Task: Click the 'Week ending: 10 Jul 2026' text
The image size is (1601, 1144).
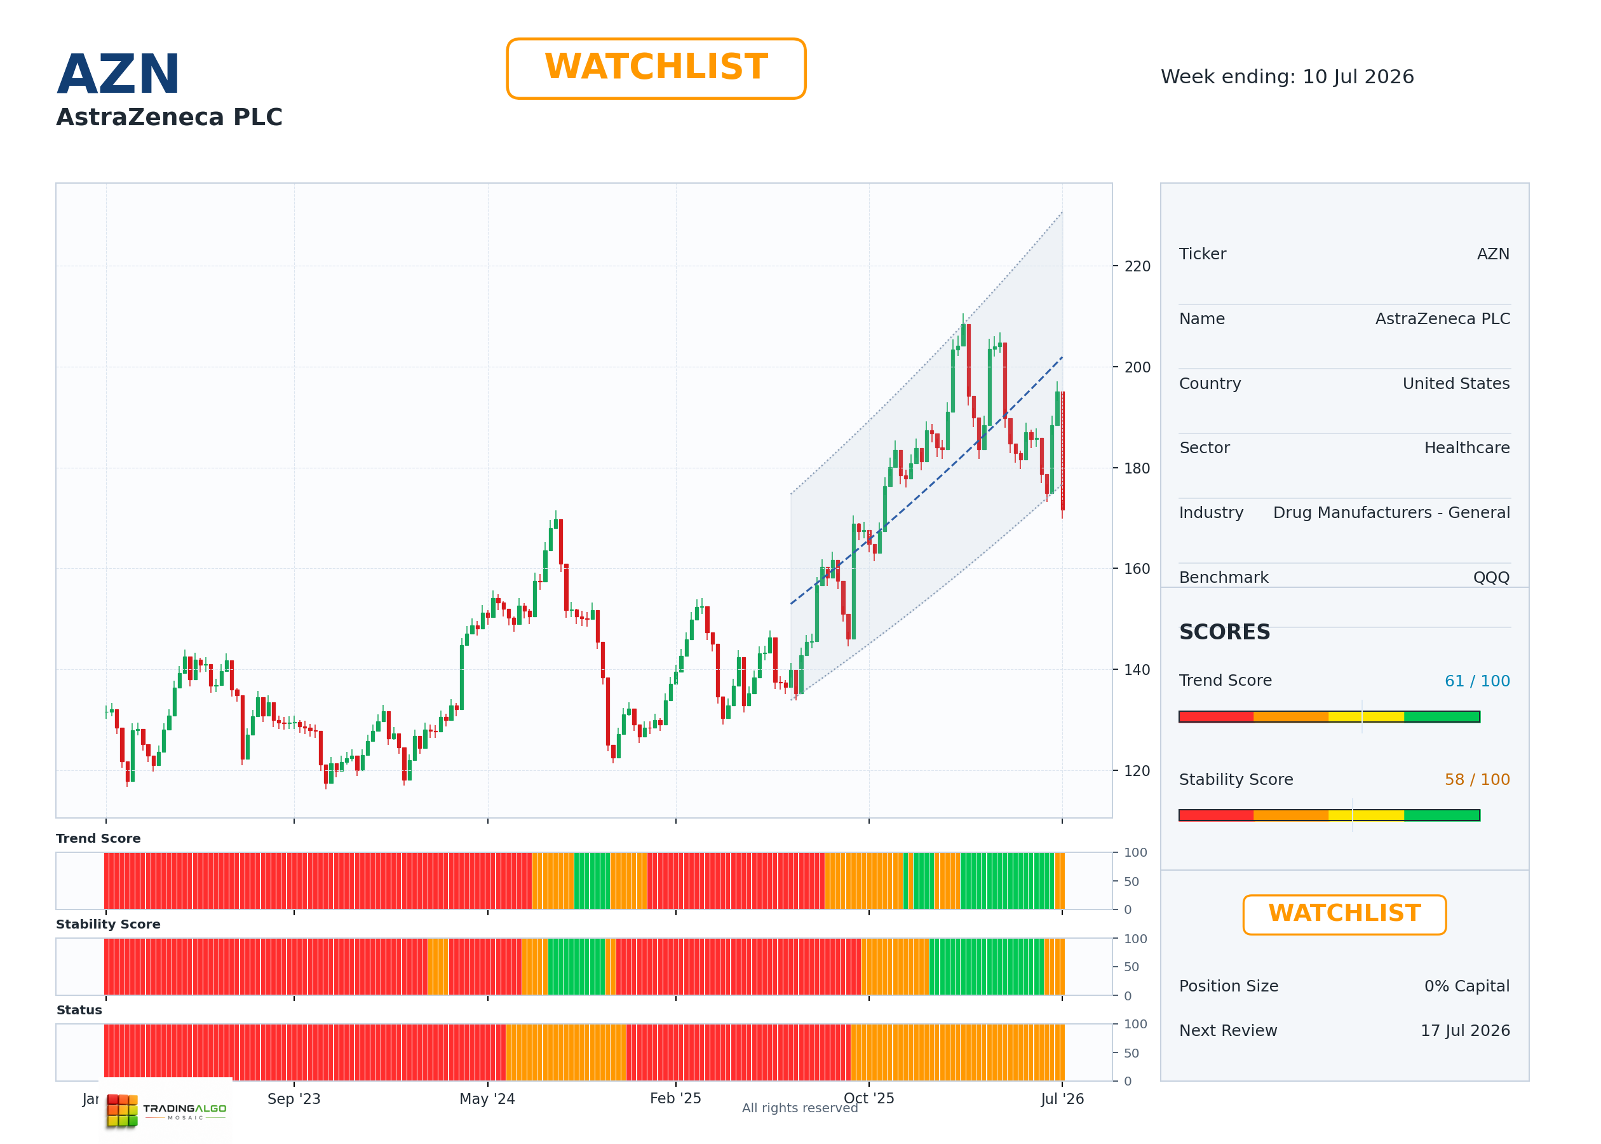Action: pyautogui.click(x=1287, y=77)
